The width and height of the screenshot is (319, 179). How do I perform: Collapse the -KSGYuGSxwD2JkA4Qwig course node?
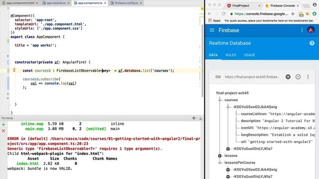point(228,107)
